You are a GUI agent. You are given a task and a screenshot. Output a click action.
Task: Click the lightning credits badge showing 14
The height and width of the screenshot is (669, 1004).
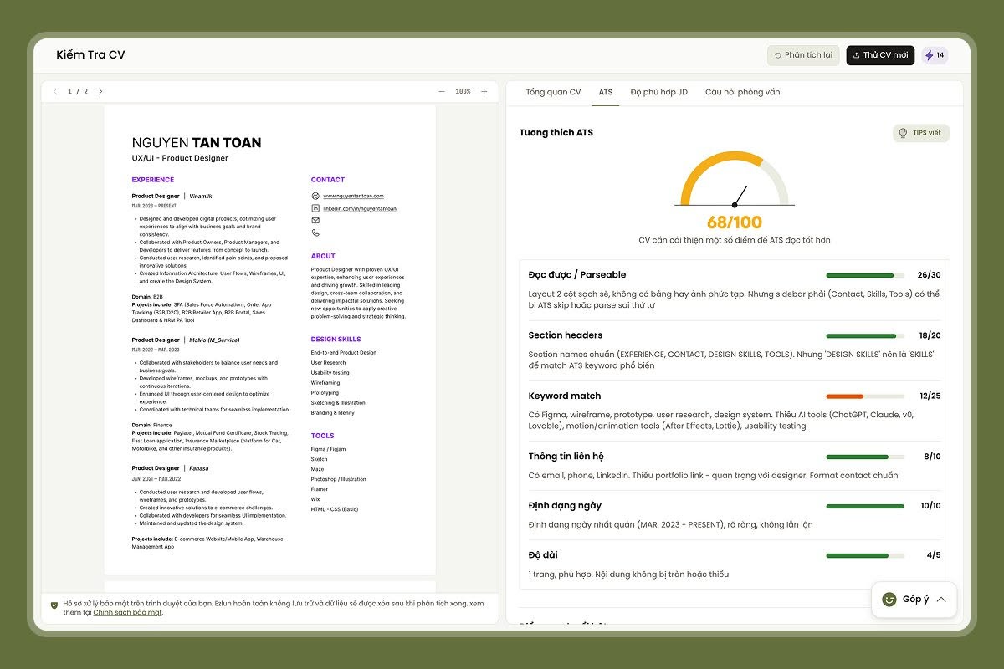935,55
